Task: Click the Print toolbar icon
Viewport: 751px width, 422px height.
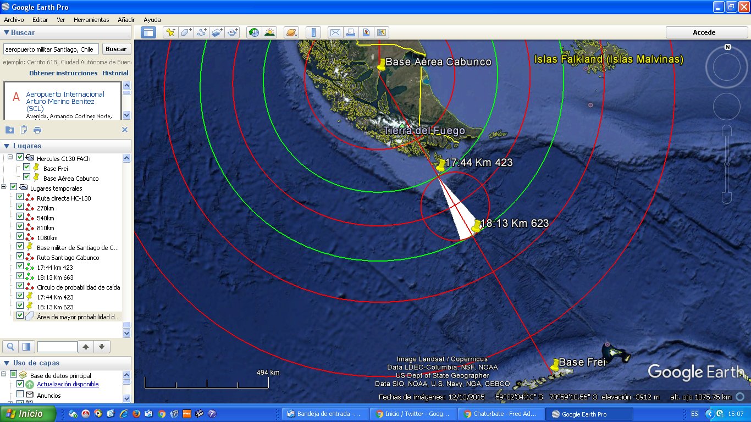Action: pos(350,32)
